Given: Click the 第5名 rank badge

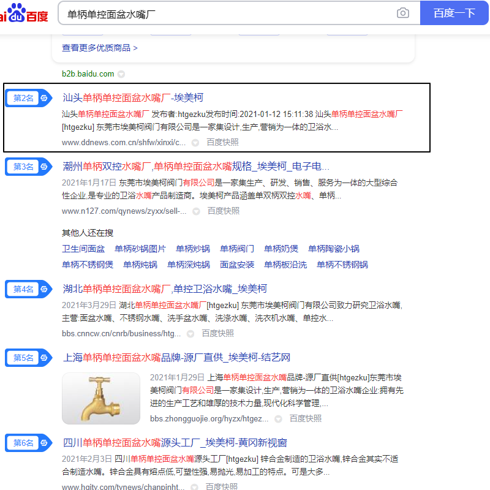Looking at the screenshot, I should coord(28,358).
